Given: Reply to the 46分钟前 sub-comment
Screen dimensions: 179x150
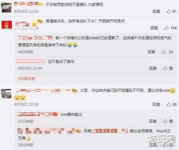Looking at the screenshot, I should point(152,52).
